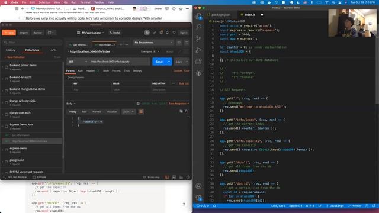Open No Environment dropdown
Image resolution: width=379 pixels, height=213 pixels.
(153, 43)
